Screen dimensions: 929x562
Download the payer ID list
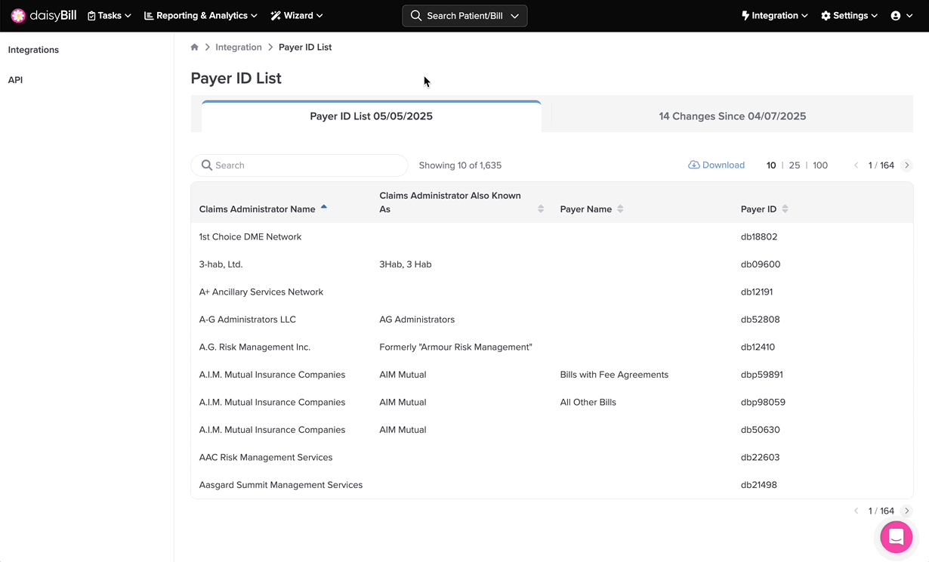coord(716,165)
